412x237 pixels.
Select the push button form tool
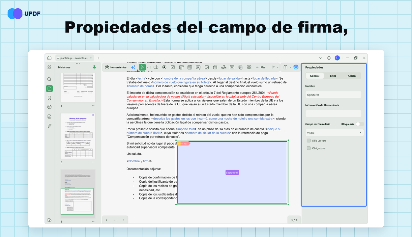pyautogui.click(x=198, y=67)
